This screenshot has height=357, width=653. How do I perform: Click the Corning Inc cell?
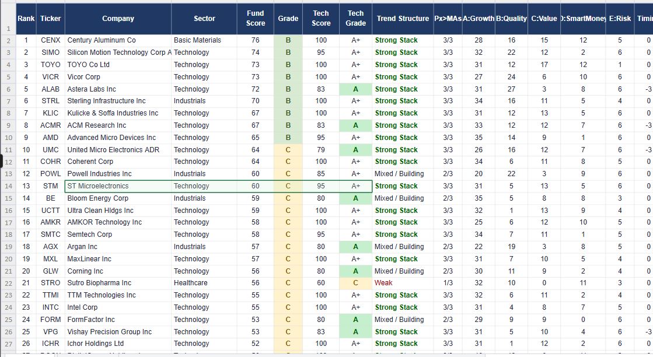click(x=118, y=271)
